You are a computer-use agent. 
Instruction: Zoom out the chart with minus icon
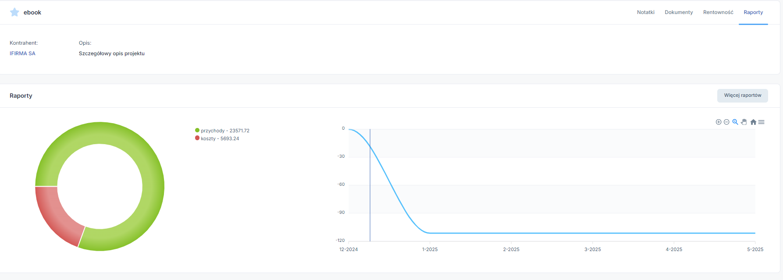click(x=726, y=122)
